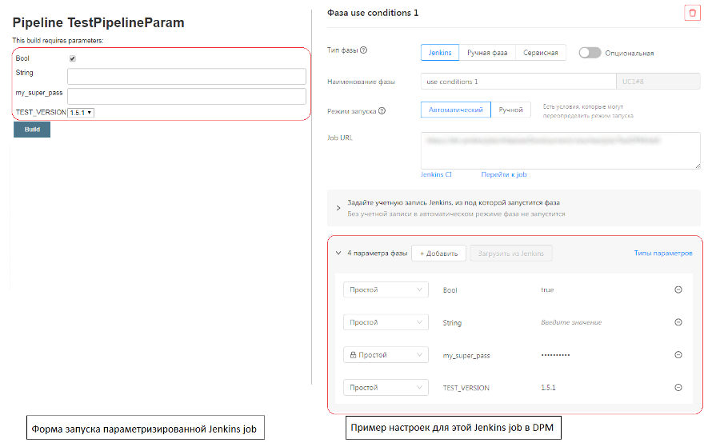Collapse the 4 параметра фазы section

tap(338, 253)
